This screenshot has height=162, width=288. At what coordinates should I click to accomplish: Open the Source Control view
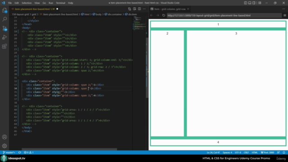4,28
